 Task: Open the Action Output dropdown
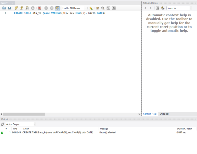(x=21, y=124)
